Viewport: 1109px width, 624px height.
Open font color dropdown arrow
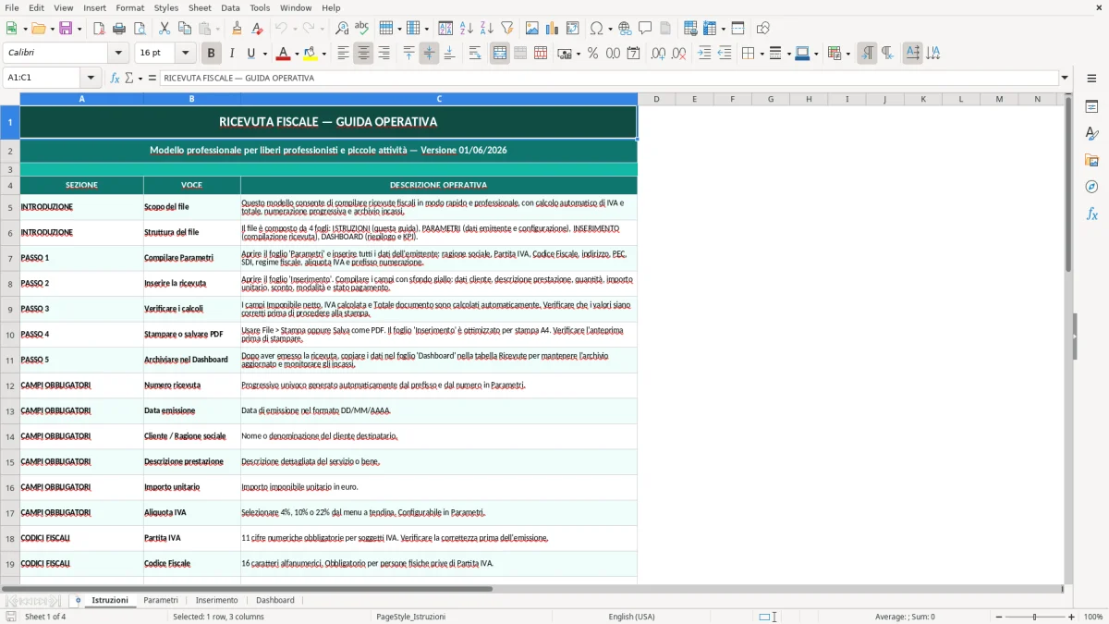297,54
